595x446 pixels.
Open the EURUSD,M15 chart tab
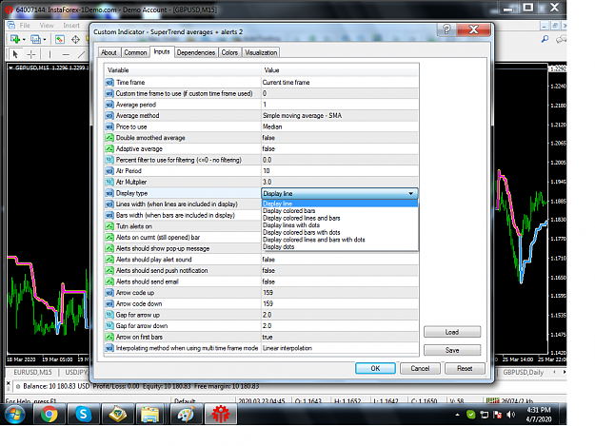[x=32, y=373]
